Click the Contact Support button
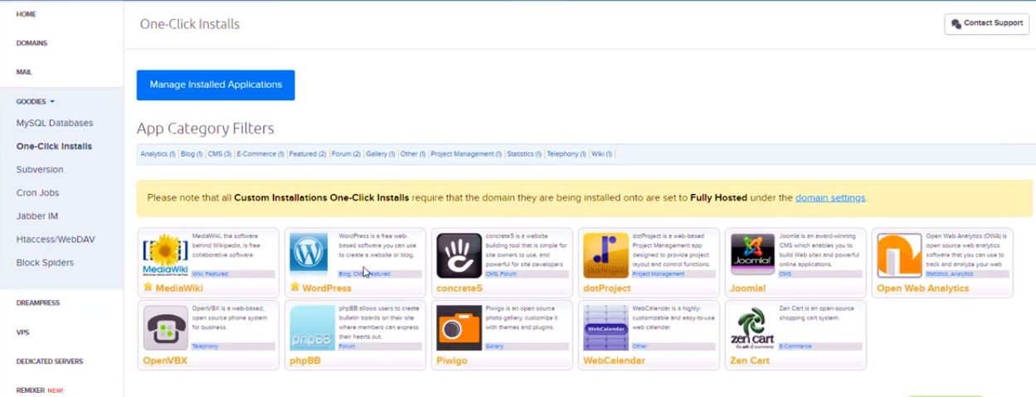Screen dimensions: 1036x397 point(986,23)
